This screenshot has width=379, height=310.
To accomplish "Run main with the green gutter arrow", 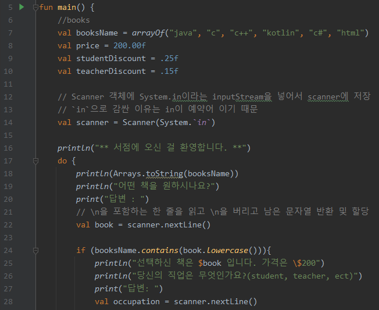I will (x=22, y=7).
